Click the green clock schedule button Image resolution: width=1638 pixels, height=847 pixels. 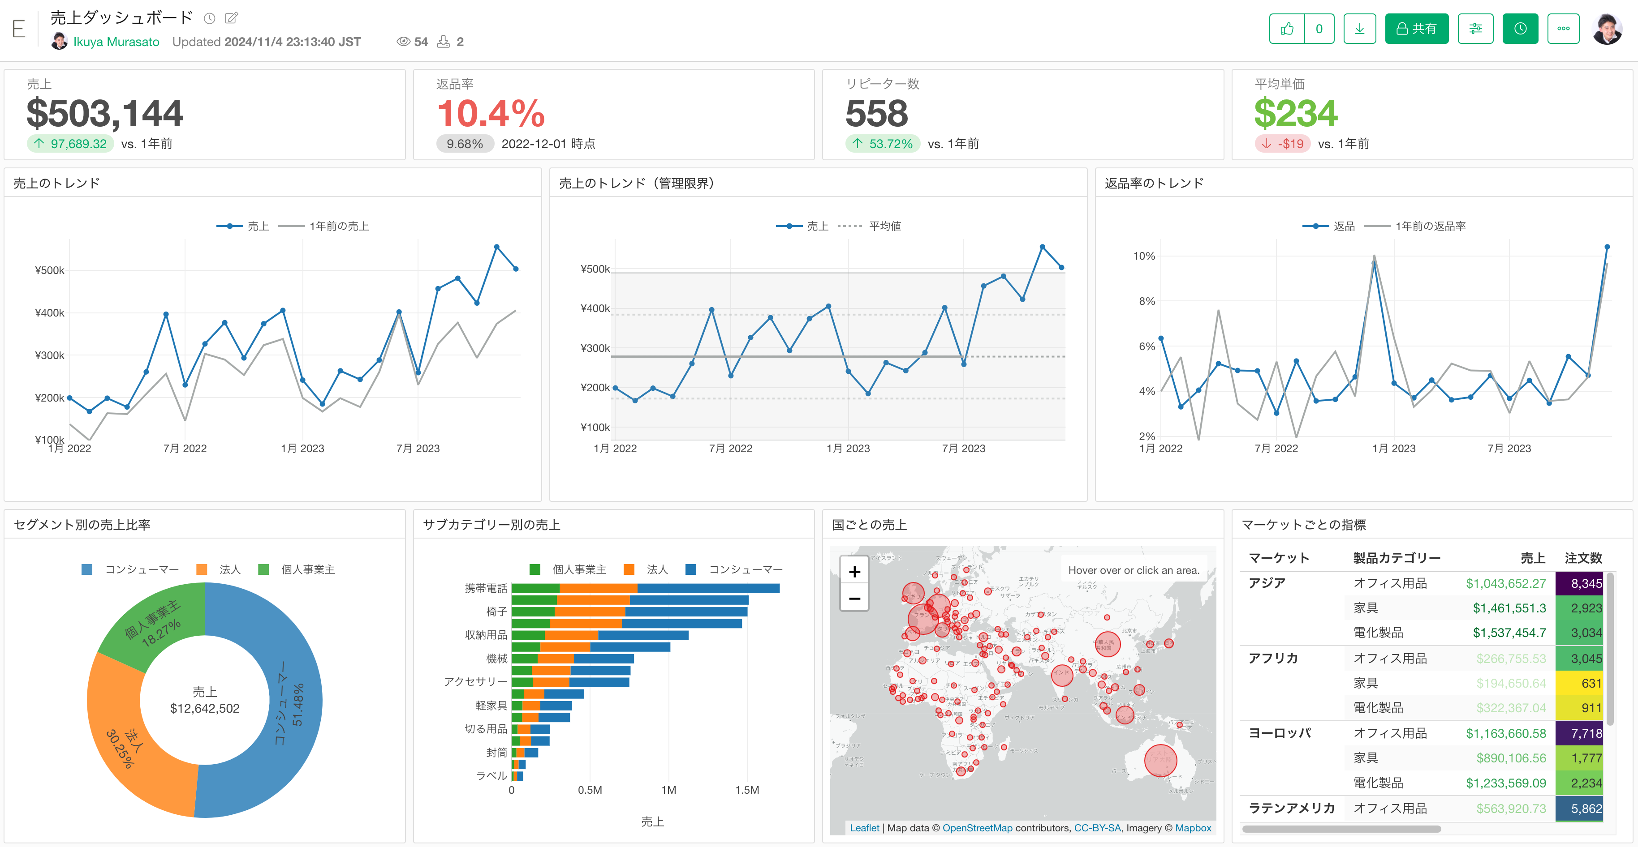pos(1520,29)
